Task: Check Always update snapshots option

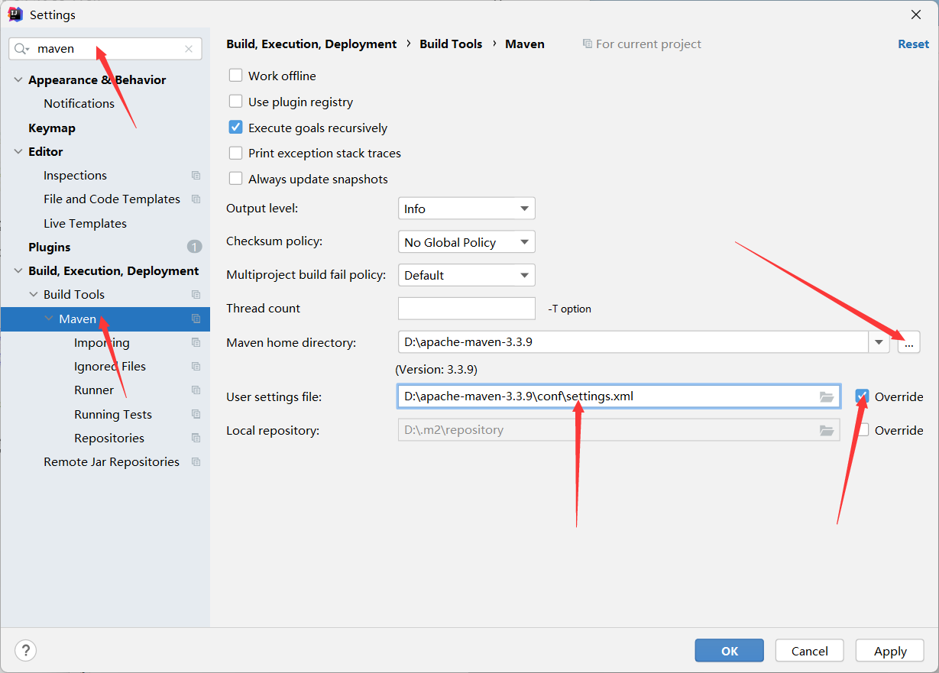Action: [x=235, y=179]
